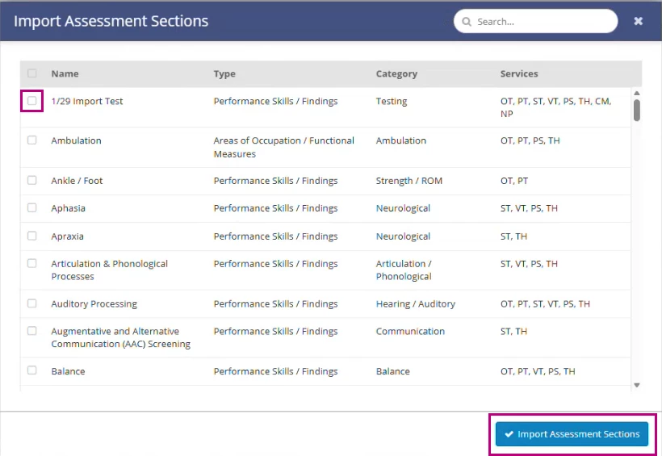Click the vertical scrollbar thumb
662x456 pixels.
637,110
